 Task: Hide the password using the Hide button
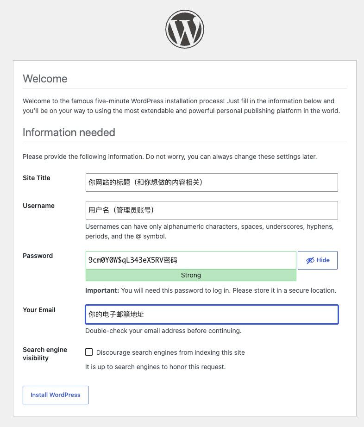point(317,260)
